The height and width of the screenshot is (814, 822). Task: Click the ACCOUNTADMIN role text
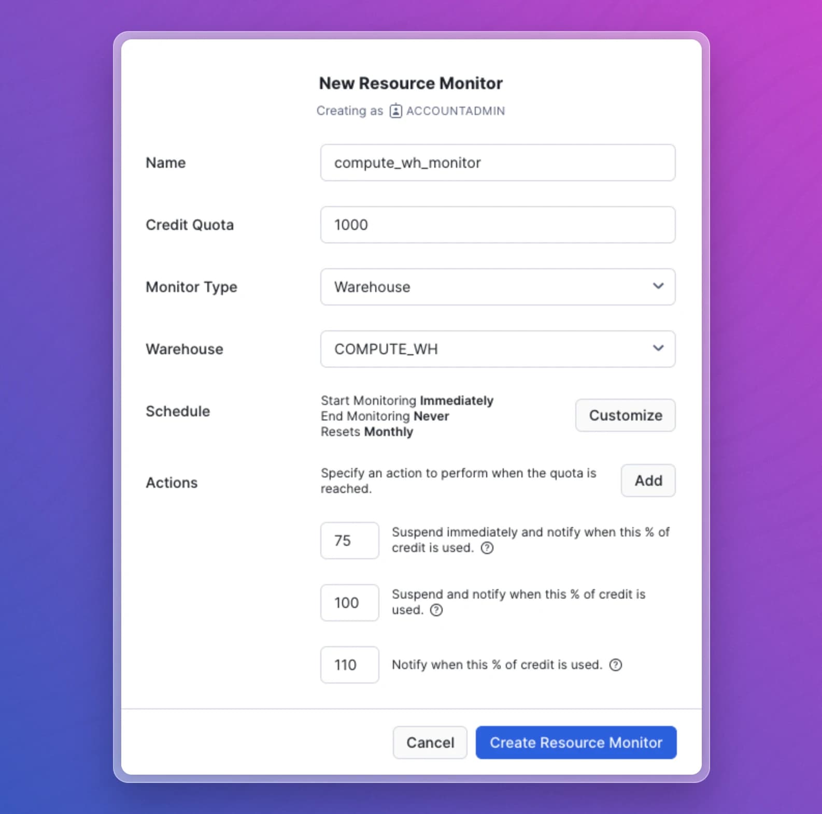456,111
